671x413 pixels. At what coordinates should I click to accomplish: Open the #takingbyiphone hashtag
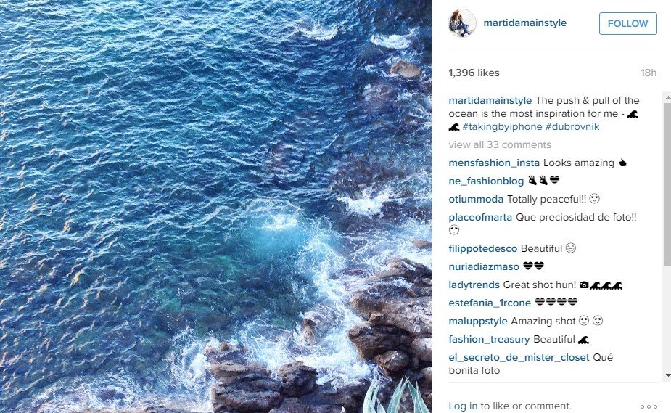pyautogui.click(x=502, y=127)
